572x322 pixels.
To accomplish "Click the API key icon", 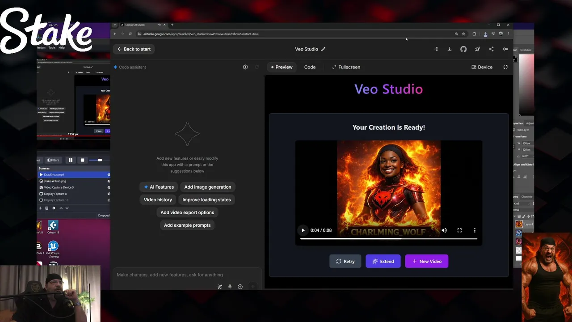I will 505,49.
